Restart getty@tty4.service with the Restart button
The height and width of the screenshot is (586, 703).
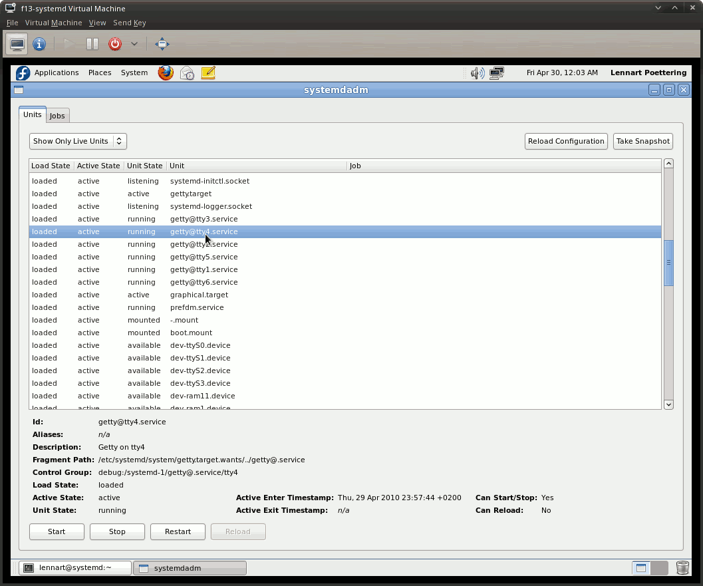pos(178,531)
